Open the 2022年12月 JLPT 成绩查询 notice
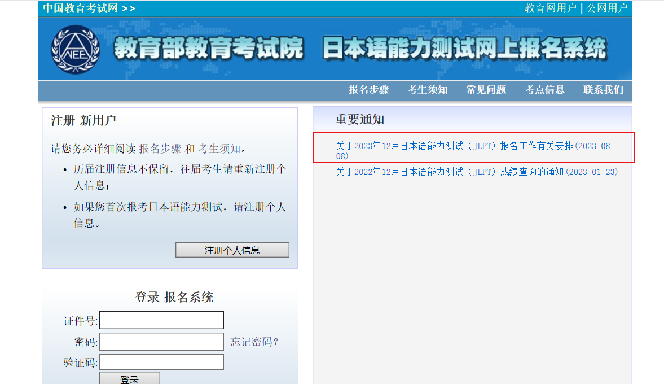Screen dimensions: 664x384 pyautogui.click(x=477, y=172)
